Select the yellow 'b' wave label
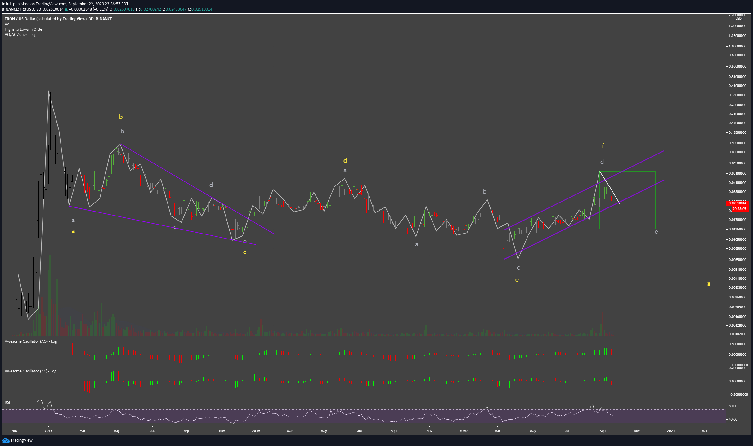 121,117
